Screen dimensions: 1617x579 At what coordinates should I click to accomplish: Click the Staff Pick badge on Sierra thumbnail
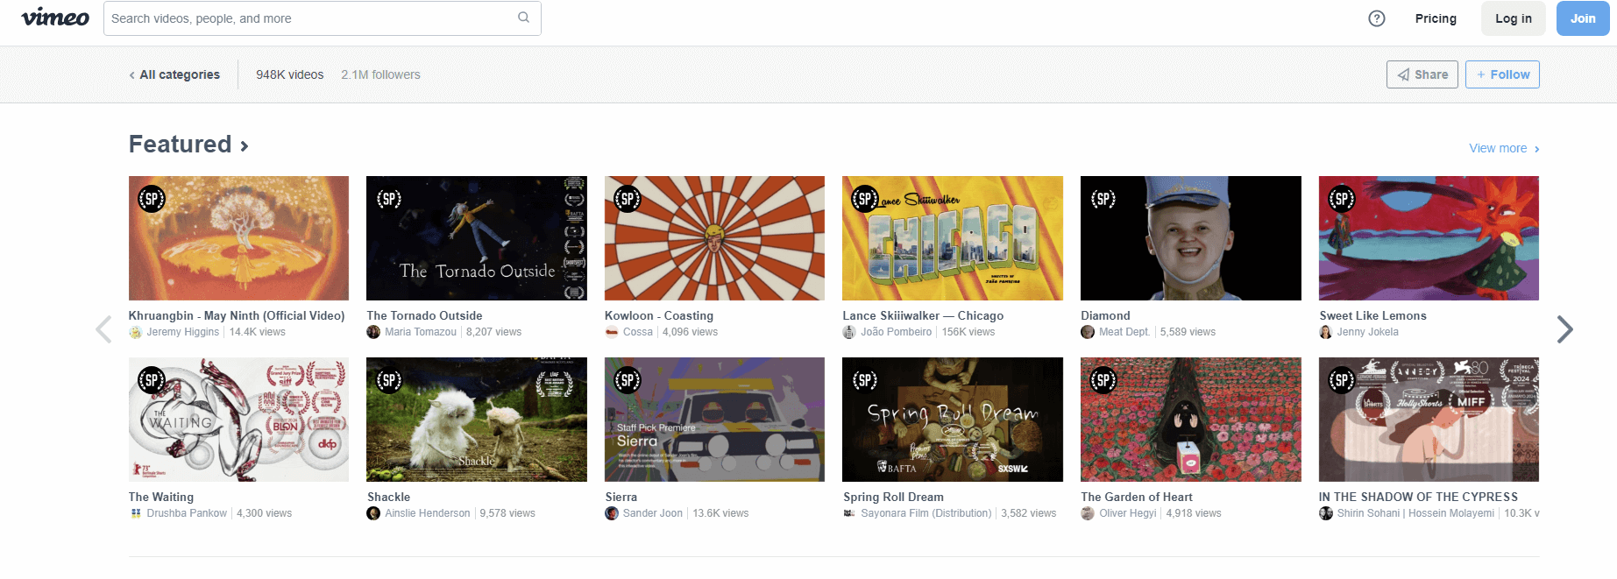pyautogui.click(x=628, y=380)
